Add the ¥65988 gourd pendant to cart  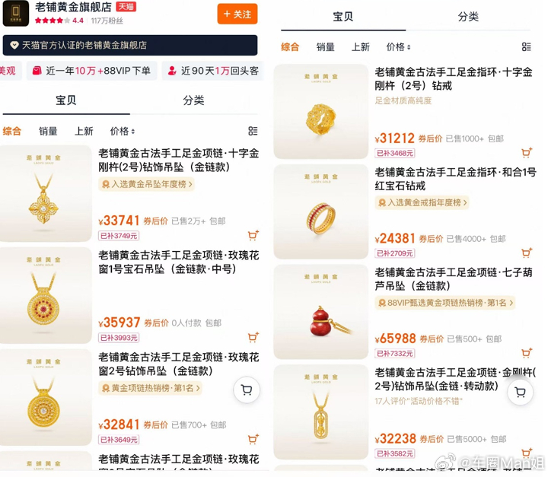pyautogui.click(x=527, y=352)
